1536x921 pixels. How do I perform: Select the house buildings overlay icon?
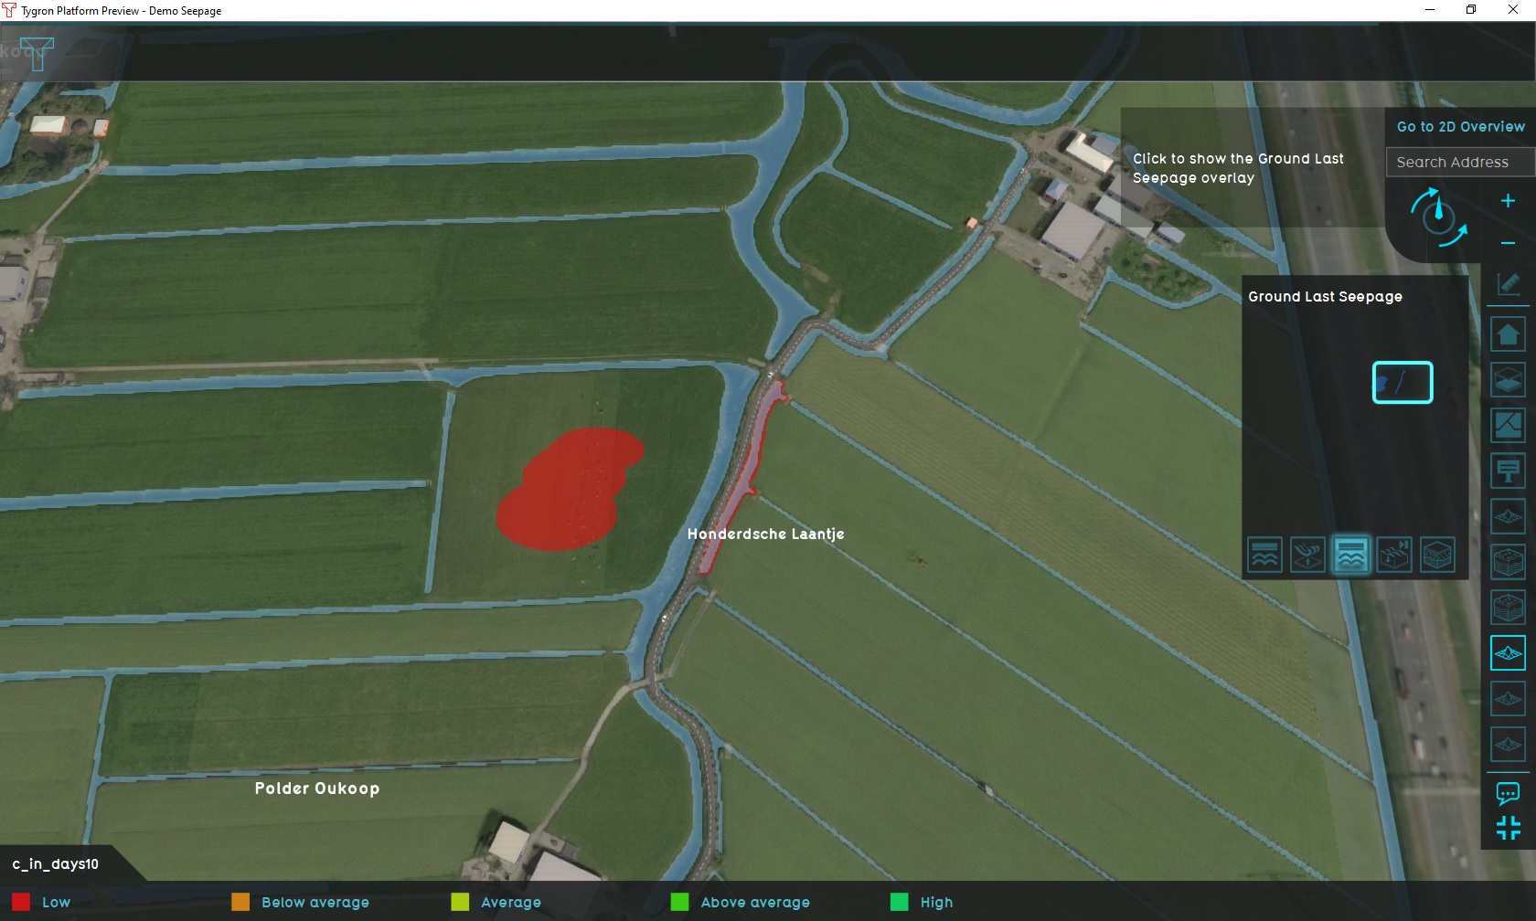tap(1509, 334)
